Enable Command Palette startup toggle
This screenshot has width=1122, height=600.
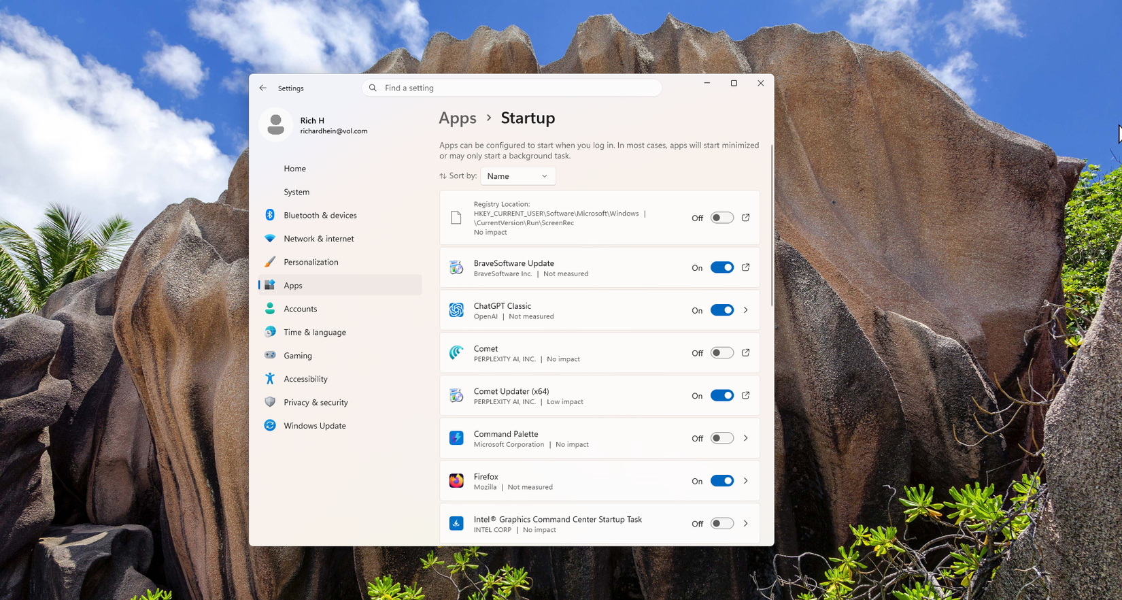pos(722,438)
